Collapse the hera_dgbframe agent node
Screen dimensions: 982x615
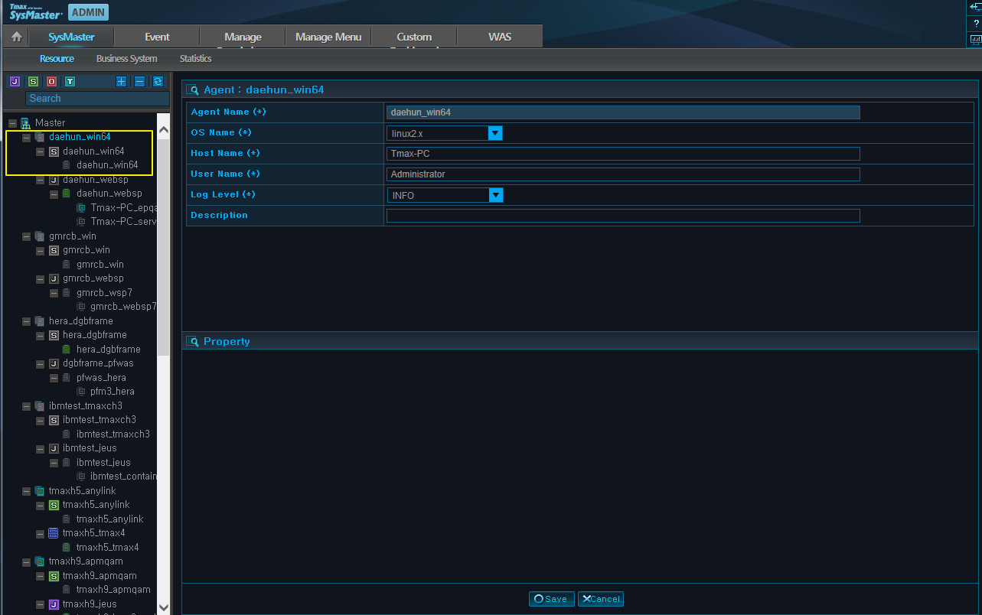coord(27,321)
